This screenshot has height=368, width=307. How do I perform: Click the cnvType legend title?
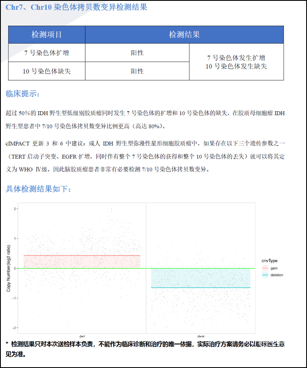click(270, 261)
